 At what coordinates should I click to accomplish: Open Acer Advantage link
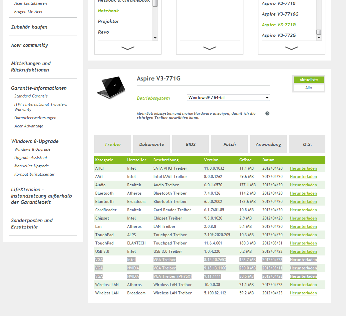(x=28, y=126)
